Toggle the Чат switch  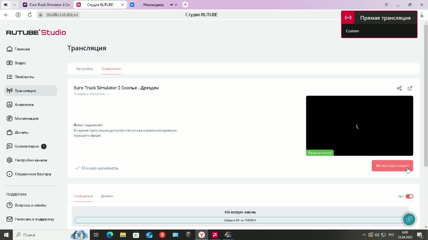pyautogui.click(x=409, y=196)
